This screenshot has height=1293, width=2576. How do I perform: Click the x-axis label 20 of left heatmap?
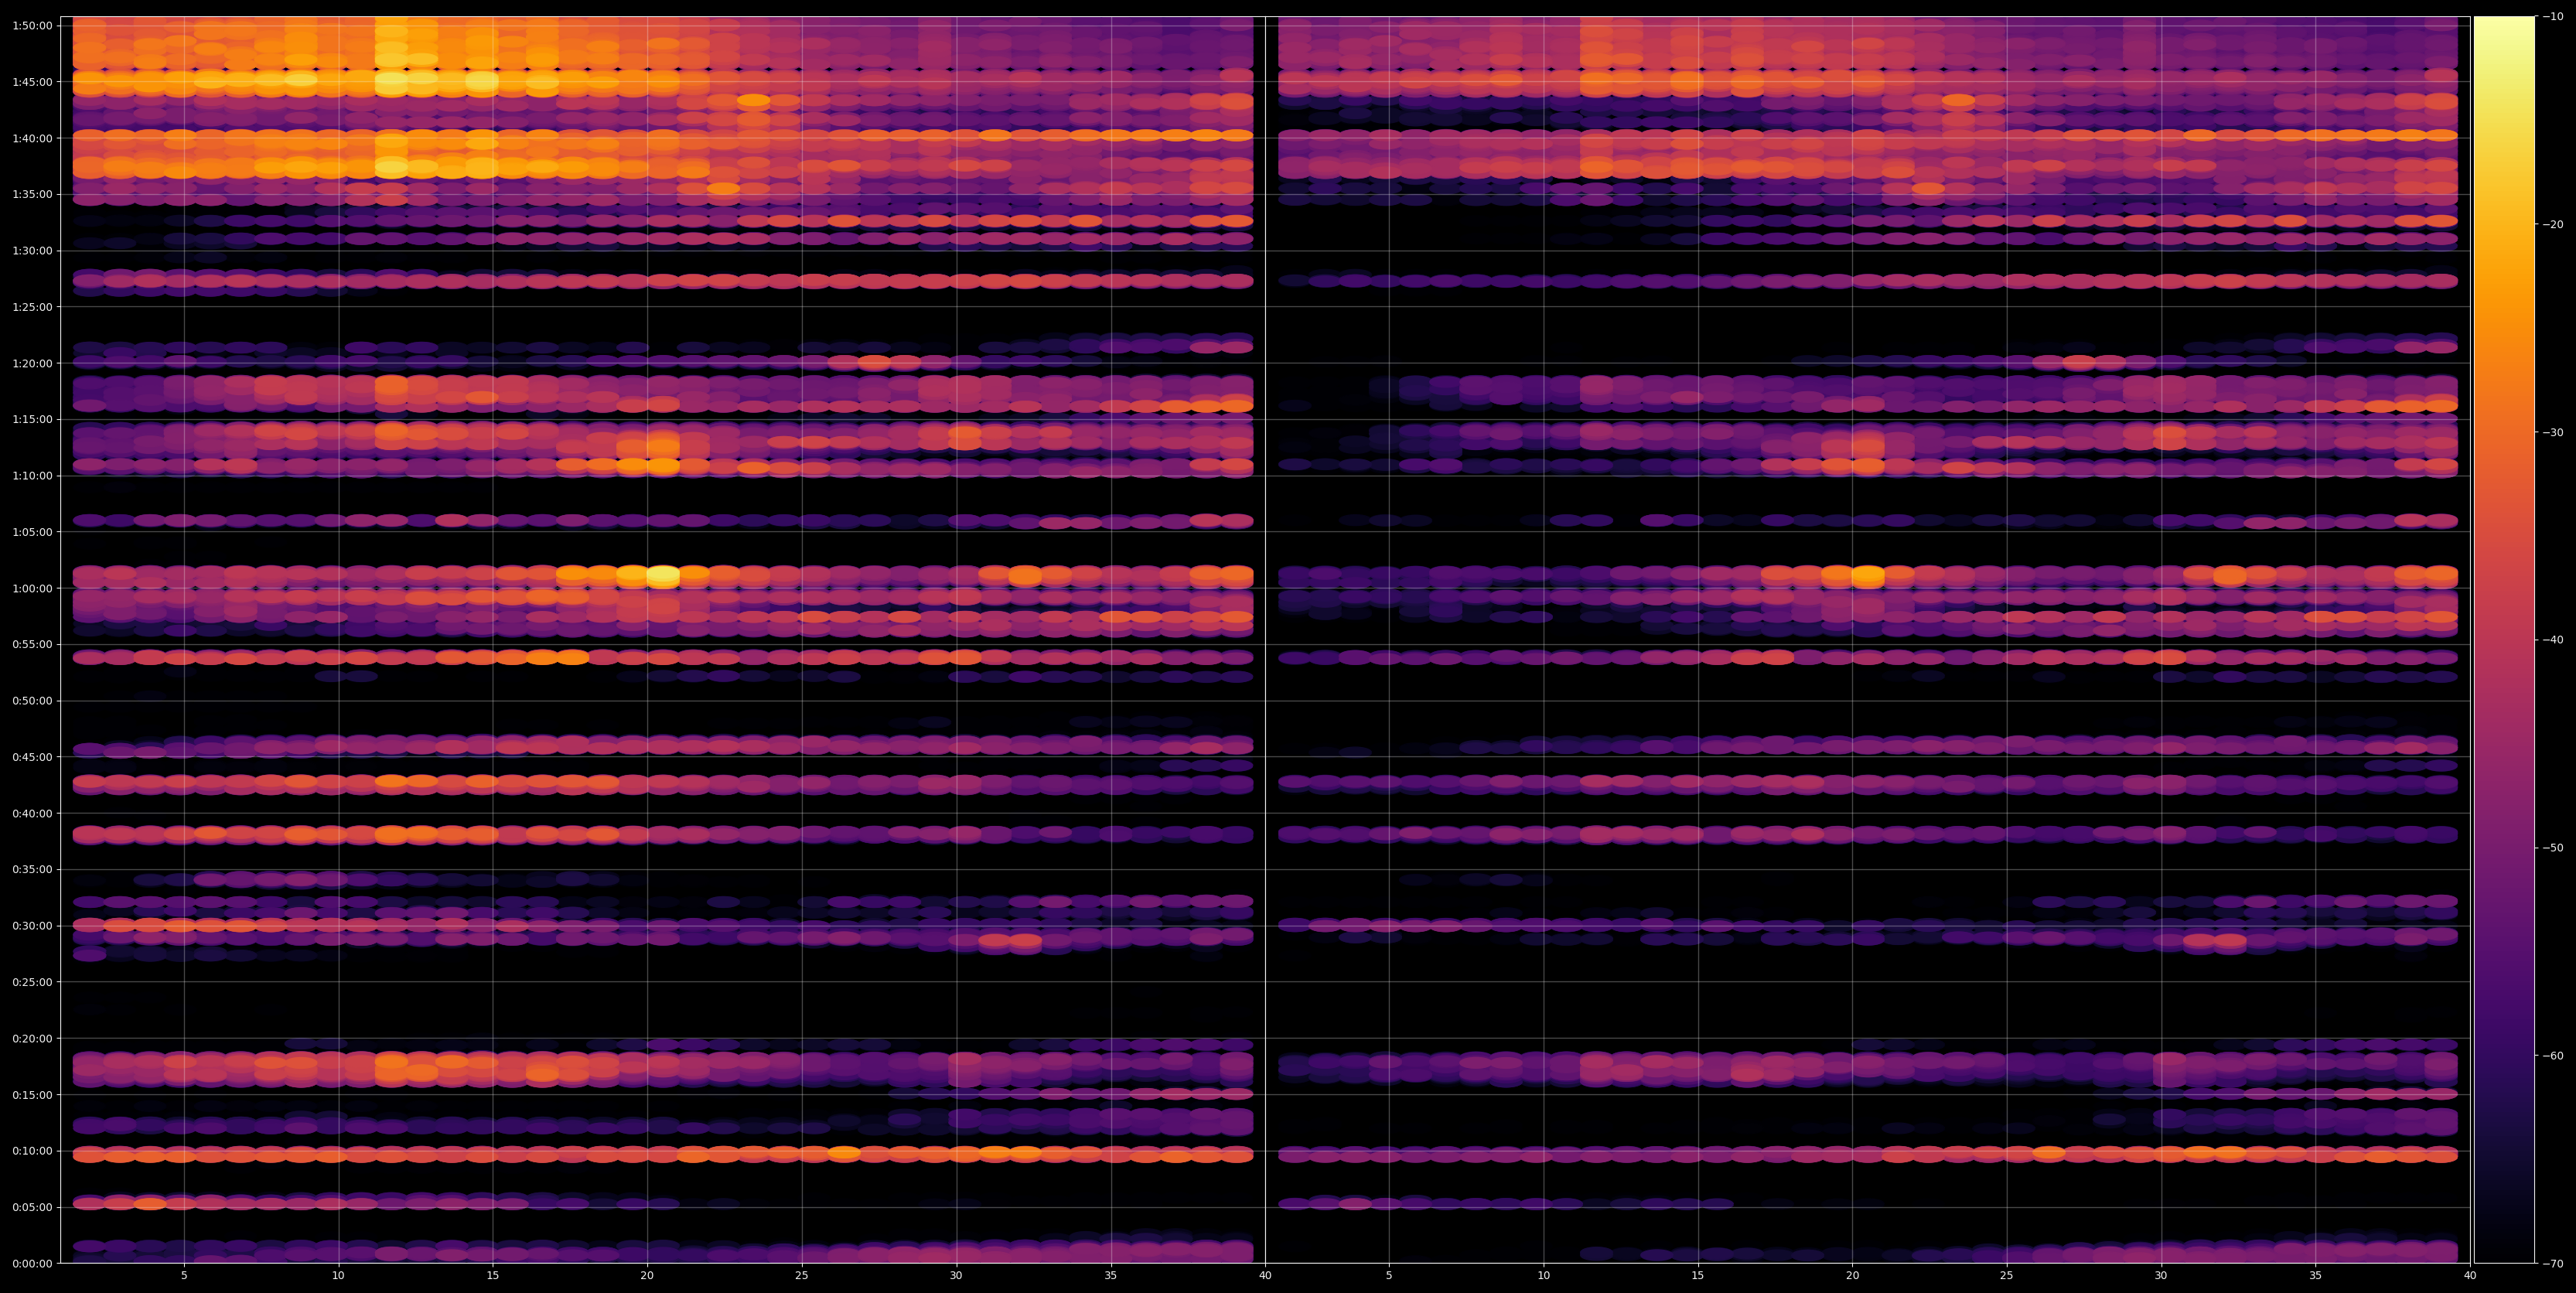647,1276
